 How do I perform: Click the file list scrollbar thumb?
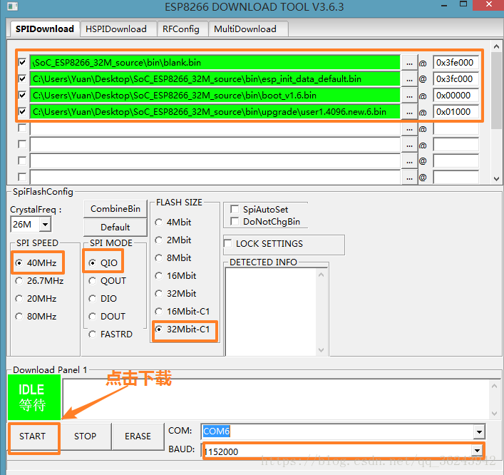[496, 91]
